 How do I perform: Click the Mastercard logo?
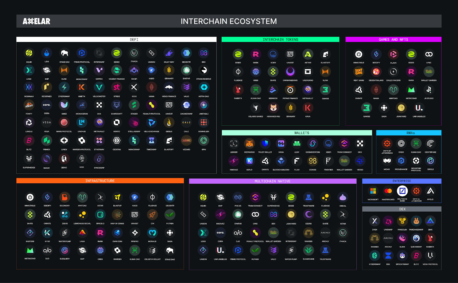pyautogui.click(x=388, y=191)
